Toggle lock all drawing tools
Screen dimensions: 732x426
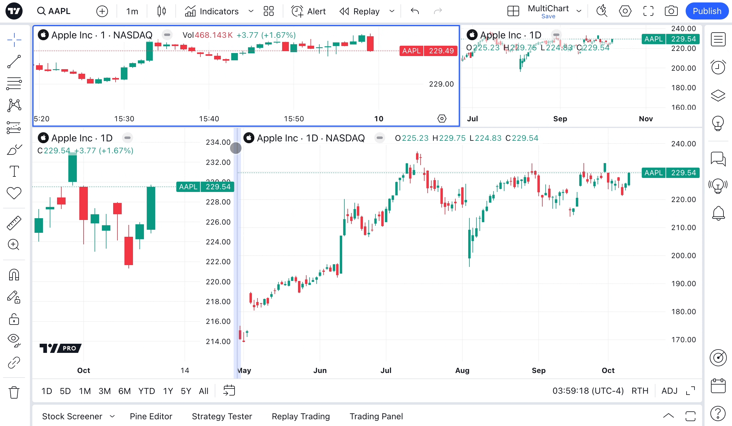pyautogui.click(x=14, y=319)
